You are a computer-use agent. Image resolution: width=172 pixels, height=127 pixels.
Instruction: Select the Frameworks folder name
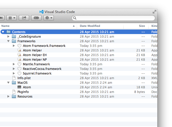pyautogui.click(x=27, y=41)
